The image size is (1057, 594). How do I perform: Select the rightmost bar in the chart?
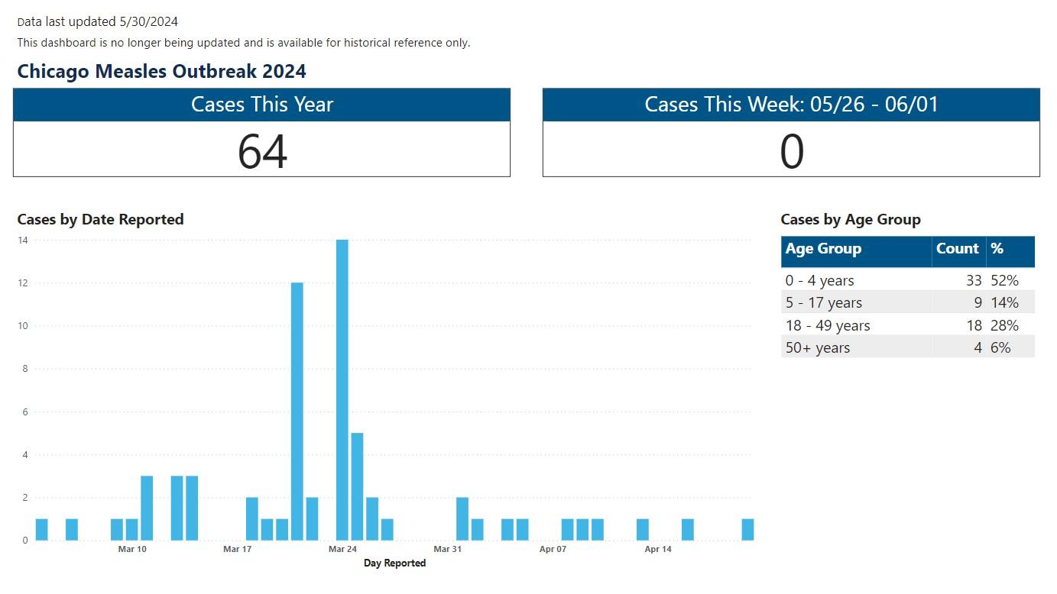(x=747, y=530)
